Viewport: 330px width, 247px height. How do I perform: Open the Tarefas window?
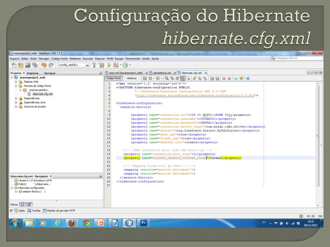(x=34, y=211)
